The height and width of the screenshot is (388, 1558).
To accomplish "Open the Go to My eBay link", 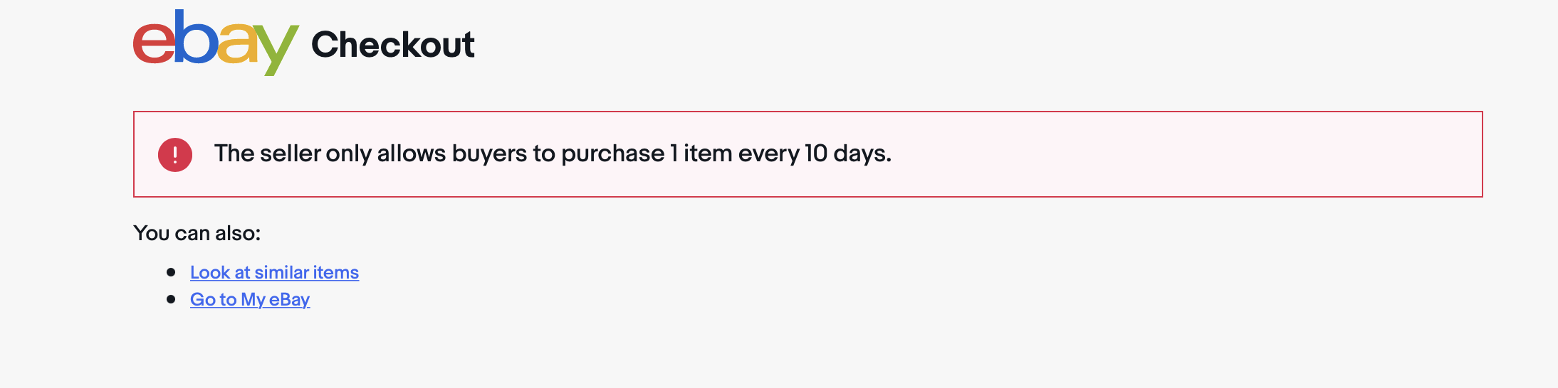I will tap(250, 299).
